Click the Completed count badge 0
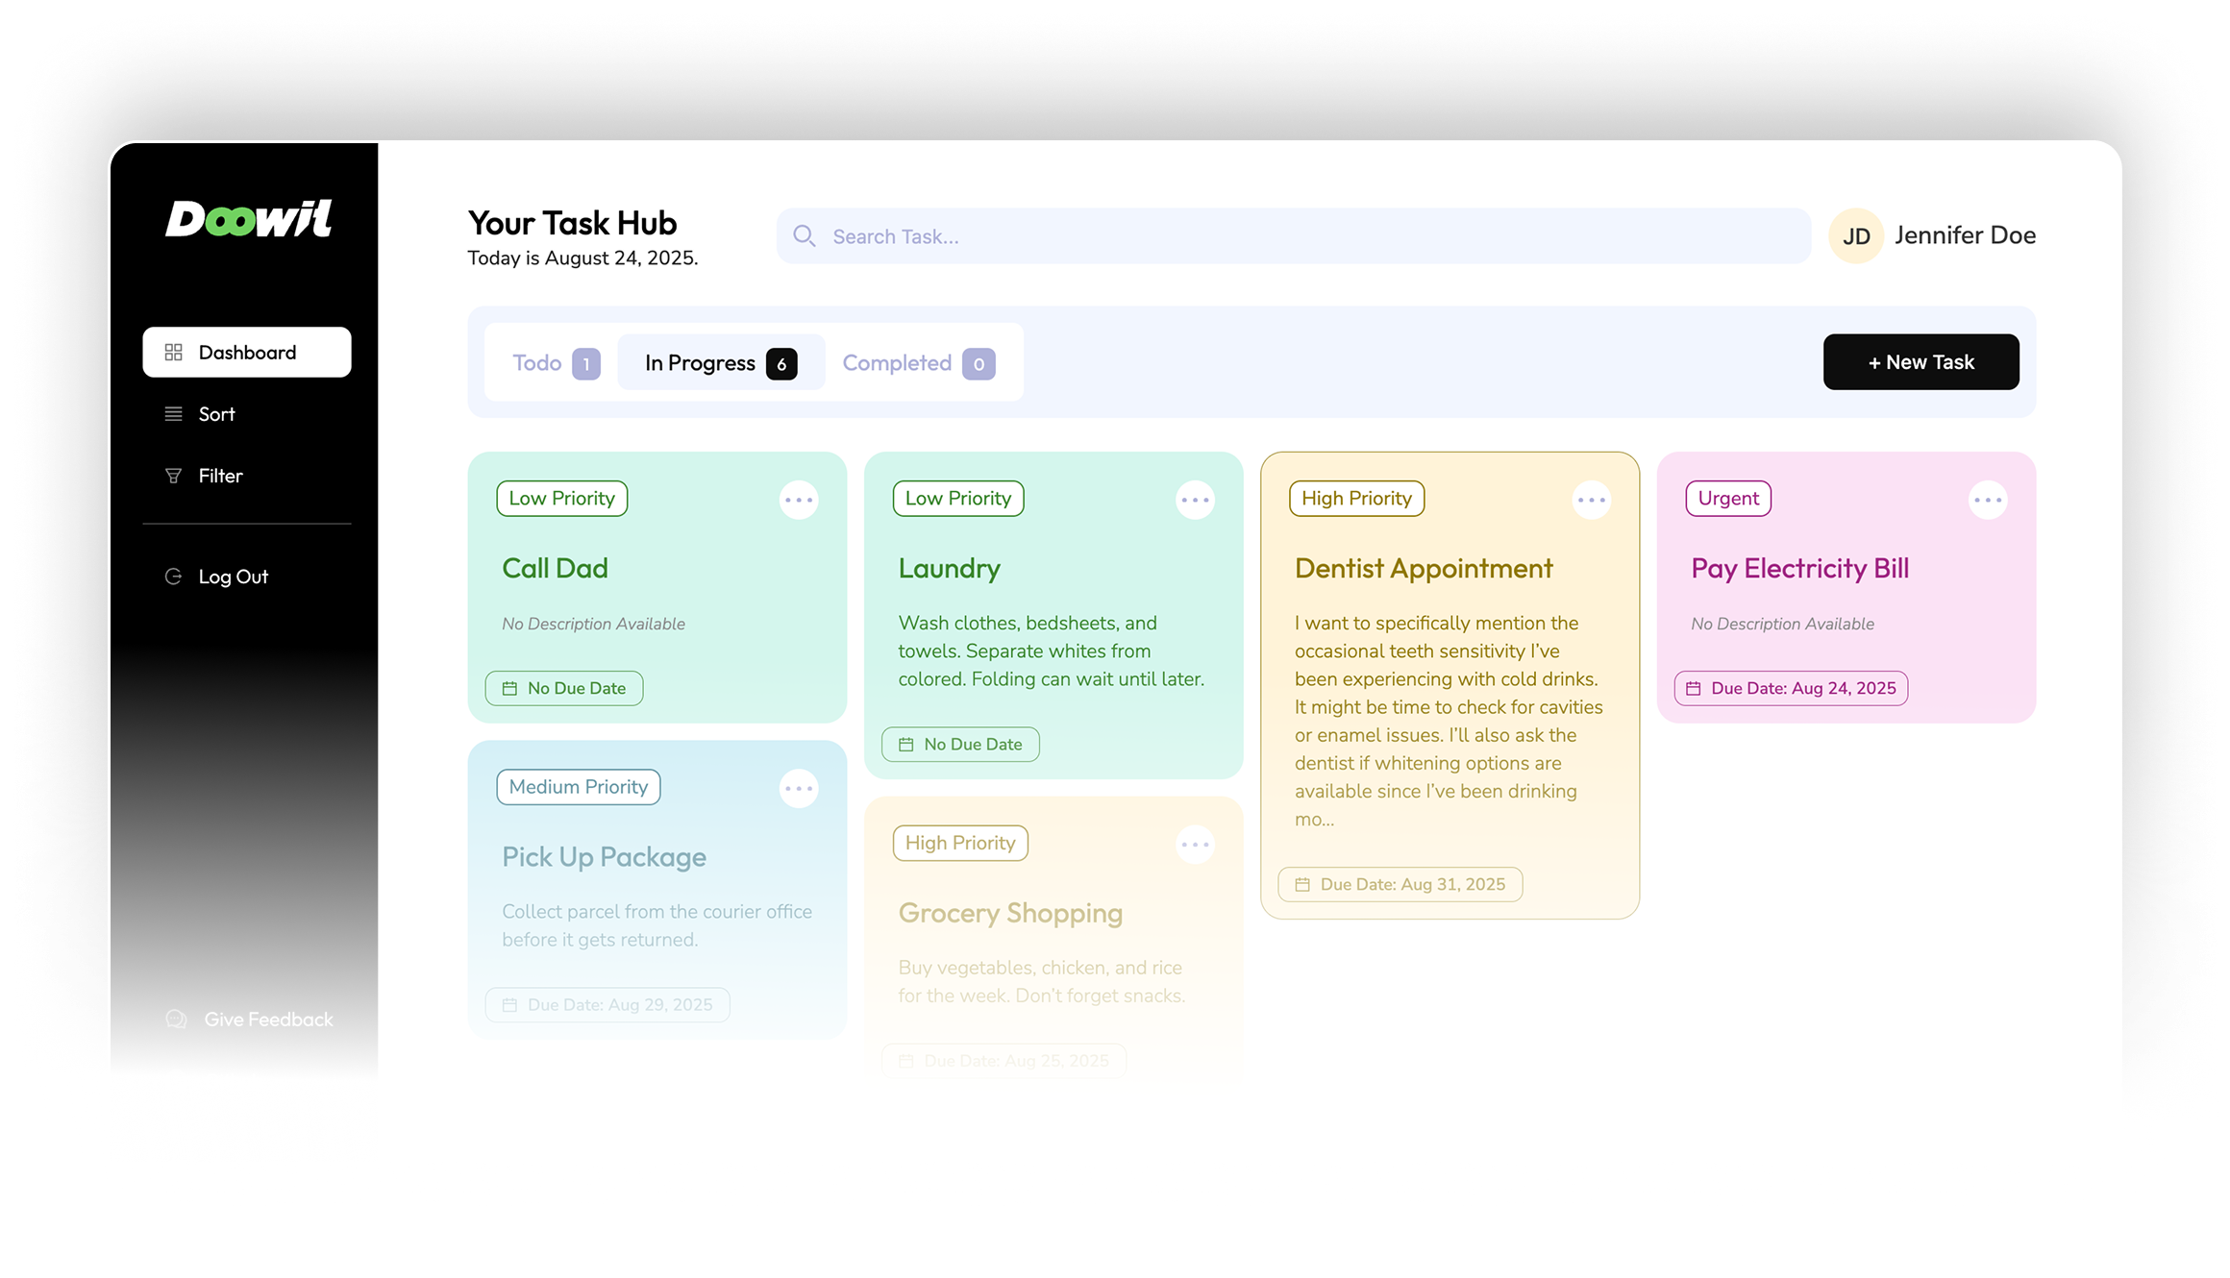The image size is (2230, 1278). tap(979, 364)
